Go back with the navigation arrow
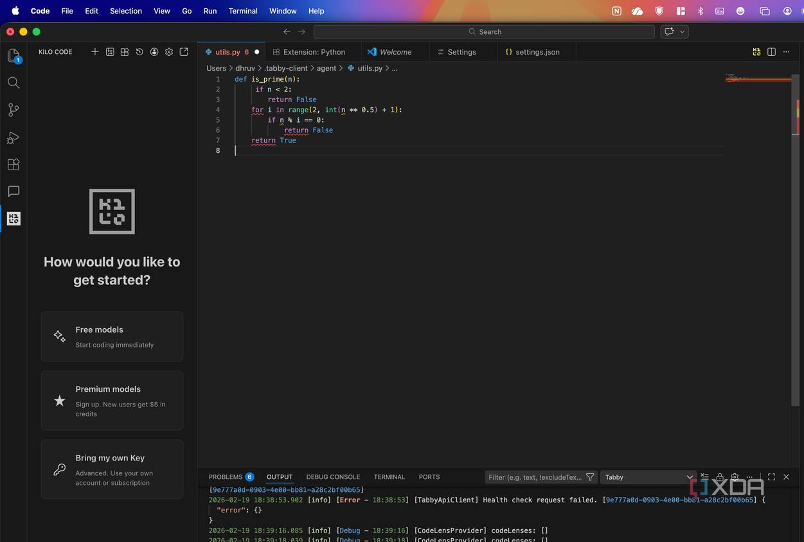This screenshot has width=804, height=542. pos(287,31)
